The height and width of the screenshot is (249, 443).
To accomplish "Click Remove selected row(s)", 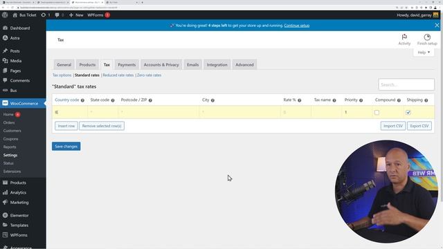I will [x=102, y=126].
